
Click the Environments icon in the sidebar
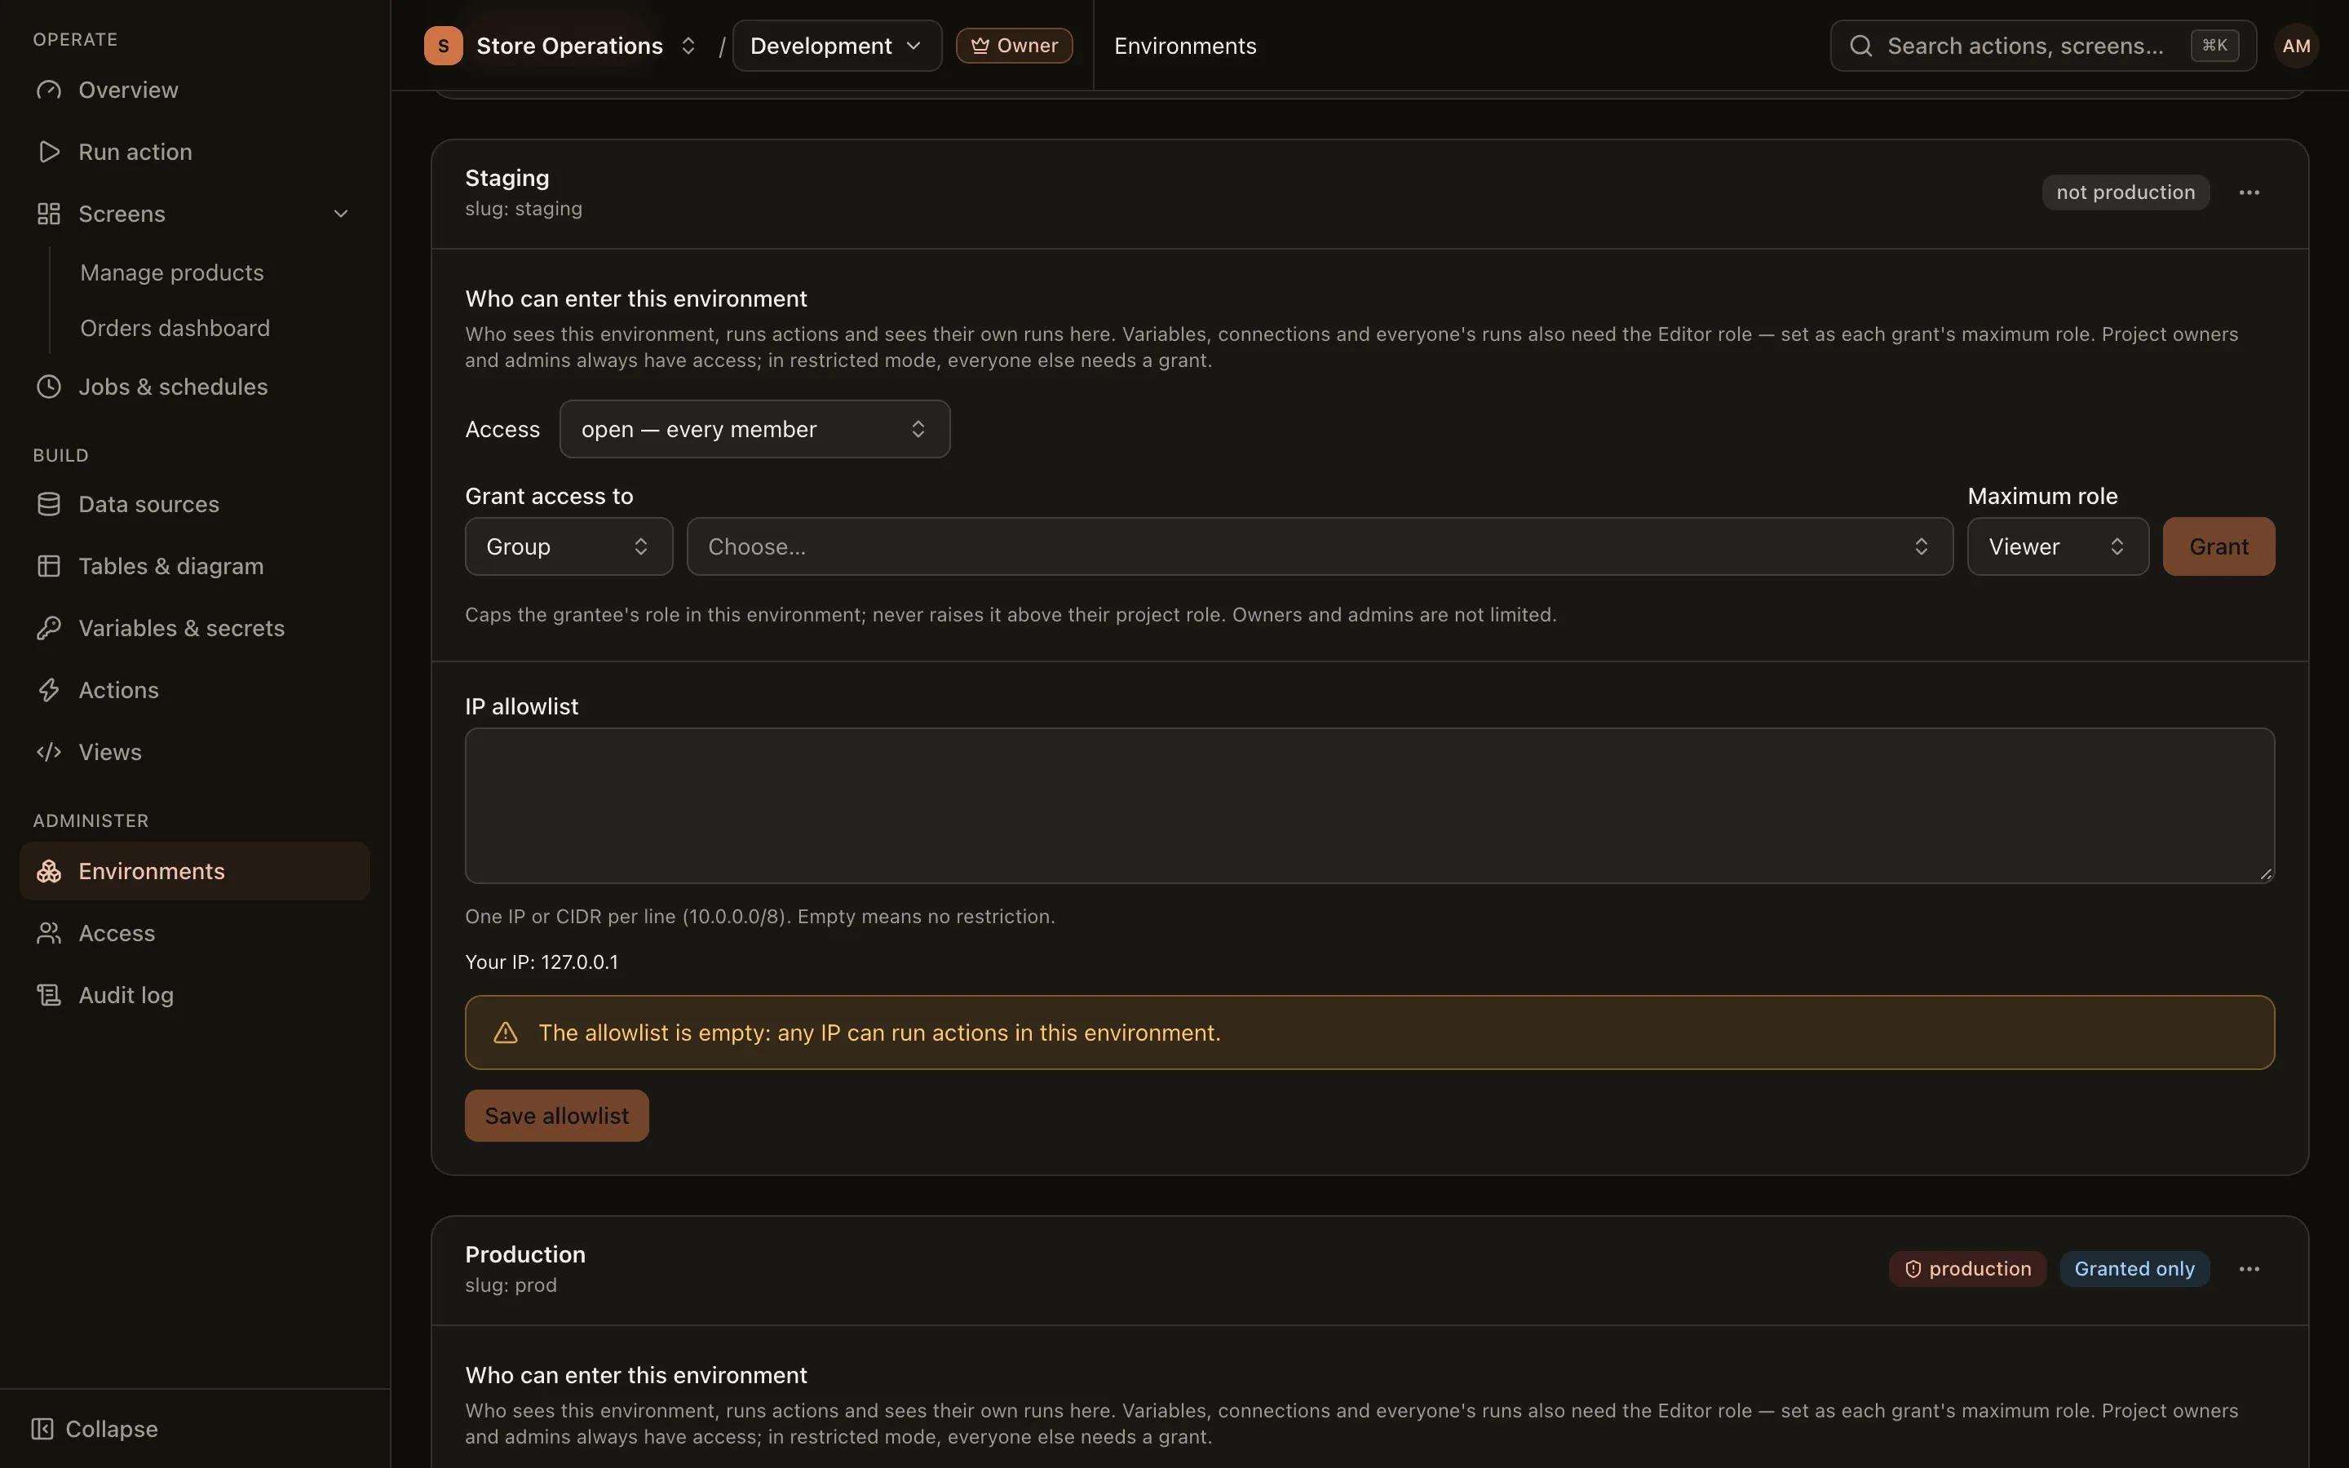click(x=49, y=871)
